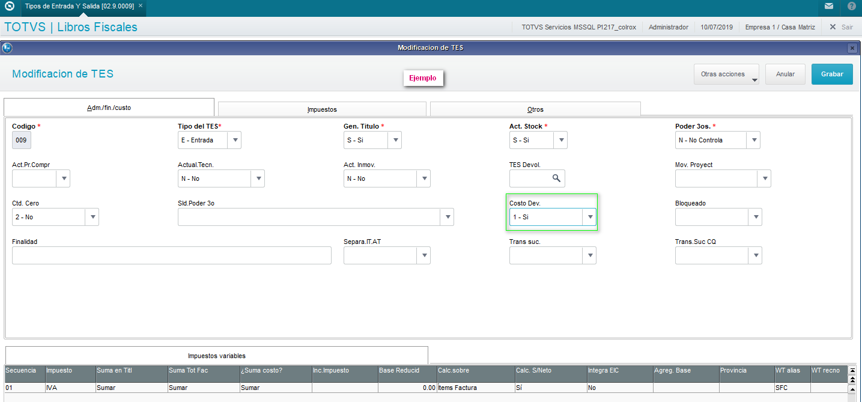Select the SFC cell in WT alias
Viewport: 862px width, 402px height.
click(x=792, y=388)
